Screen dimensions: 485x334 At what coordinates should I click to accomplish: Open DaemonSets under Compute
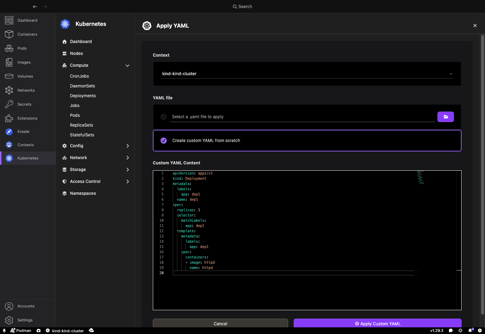click(x=83, y=86)
